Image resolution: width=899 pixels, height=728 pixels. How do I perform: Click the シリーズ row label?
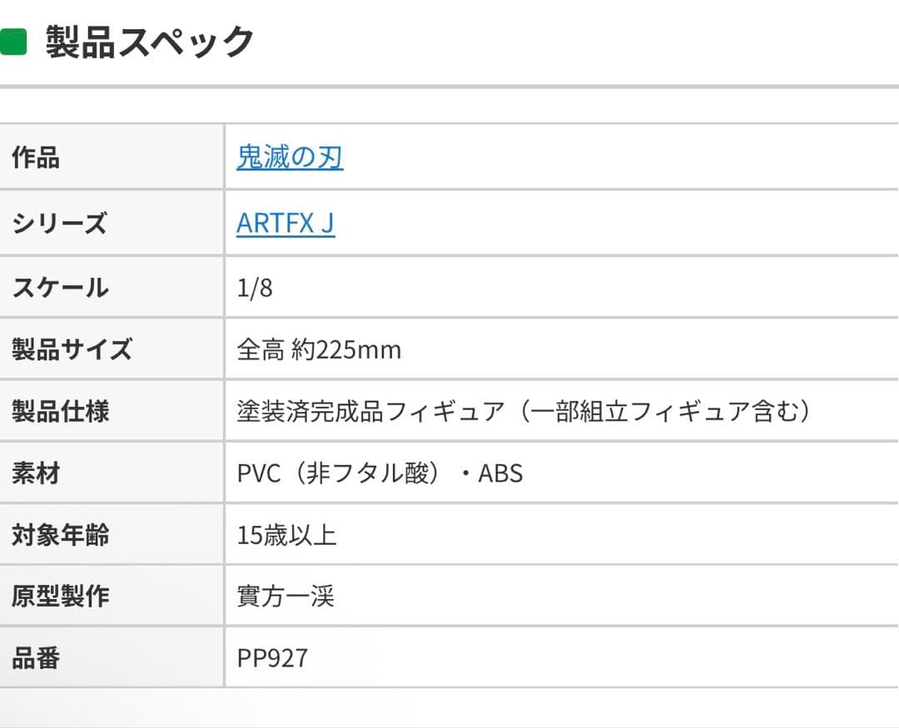(59, 223)
